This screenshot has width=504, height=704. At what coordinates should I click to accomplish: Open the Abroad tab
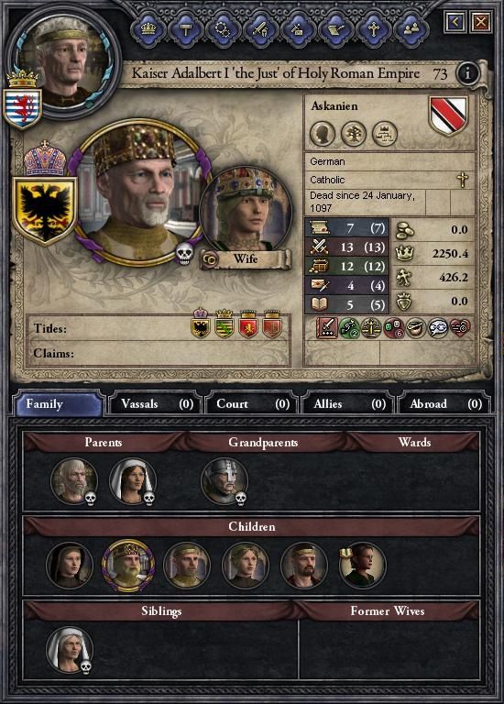(444, 403)
